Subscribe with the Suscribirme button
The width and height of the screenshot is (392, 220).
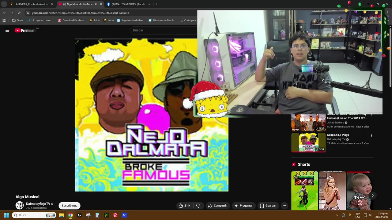[70, 206]
